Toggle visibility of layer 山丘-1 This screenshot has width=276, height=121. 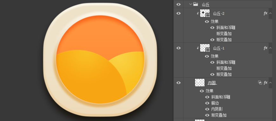point(179,48)
